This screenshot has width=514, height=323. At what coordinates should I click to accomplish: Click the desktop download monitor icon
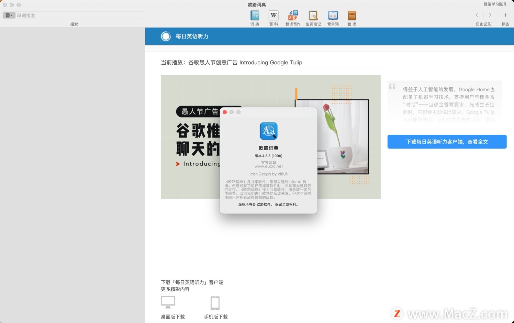pos(168,302)
